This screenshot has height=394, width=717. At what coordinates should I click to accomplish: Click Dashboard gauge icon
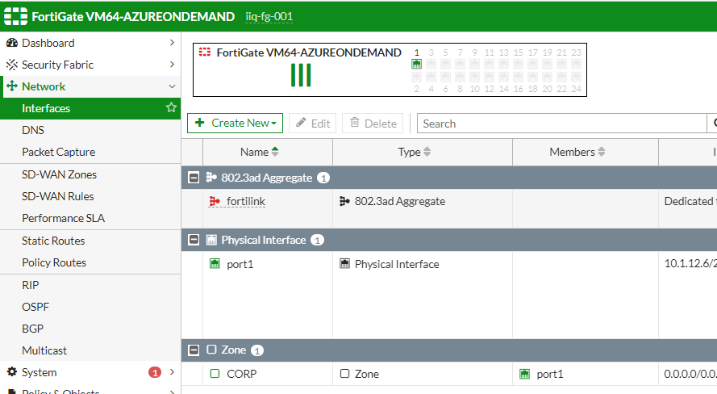coord(12,43)
